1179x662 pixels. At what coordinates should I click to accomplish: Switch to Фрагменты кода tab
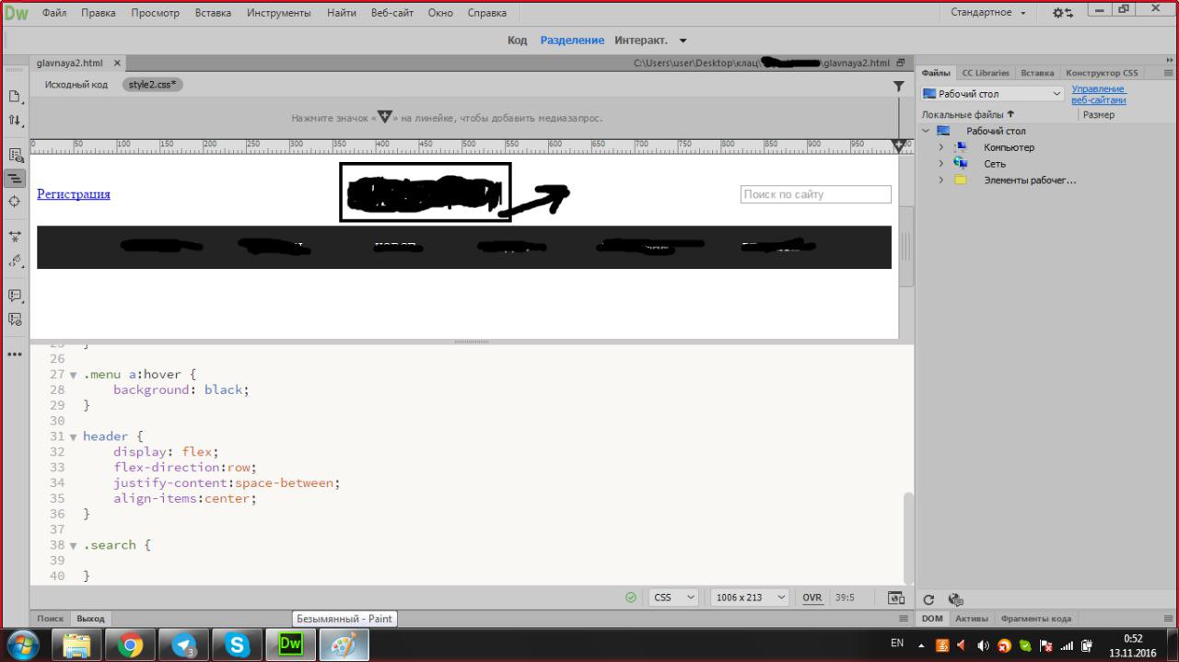pos(1035,619)
